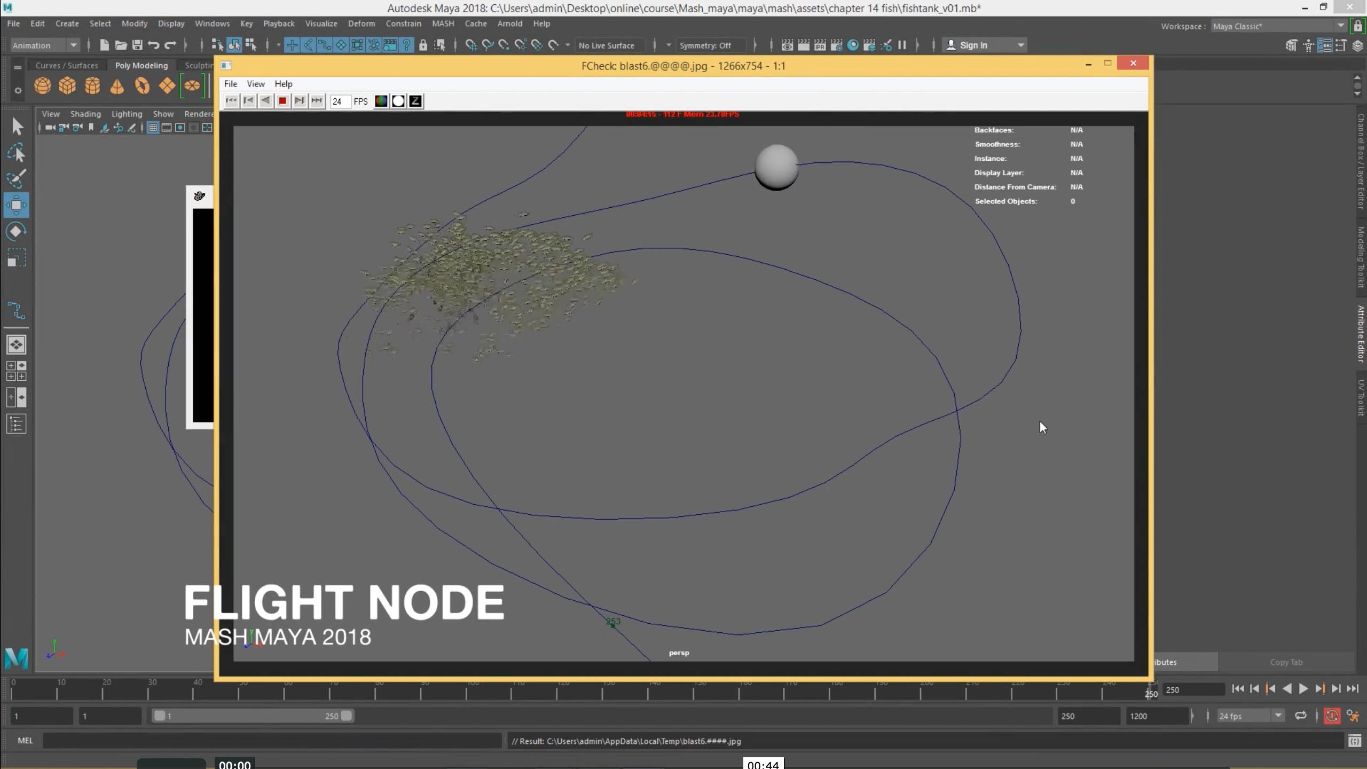The height and width of the screenshot is (769, 1367).
Task: Expand the Maya Classic workspace dropdown
Action: [1340, 26]
